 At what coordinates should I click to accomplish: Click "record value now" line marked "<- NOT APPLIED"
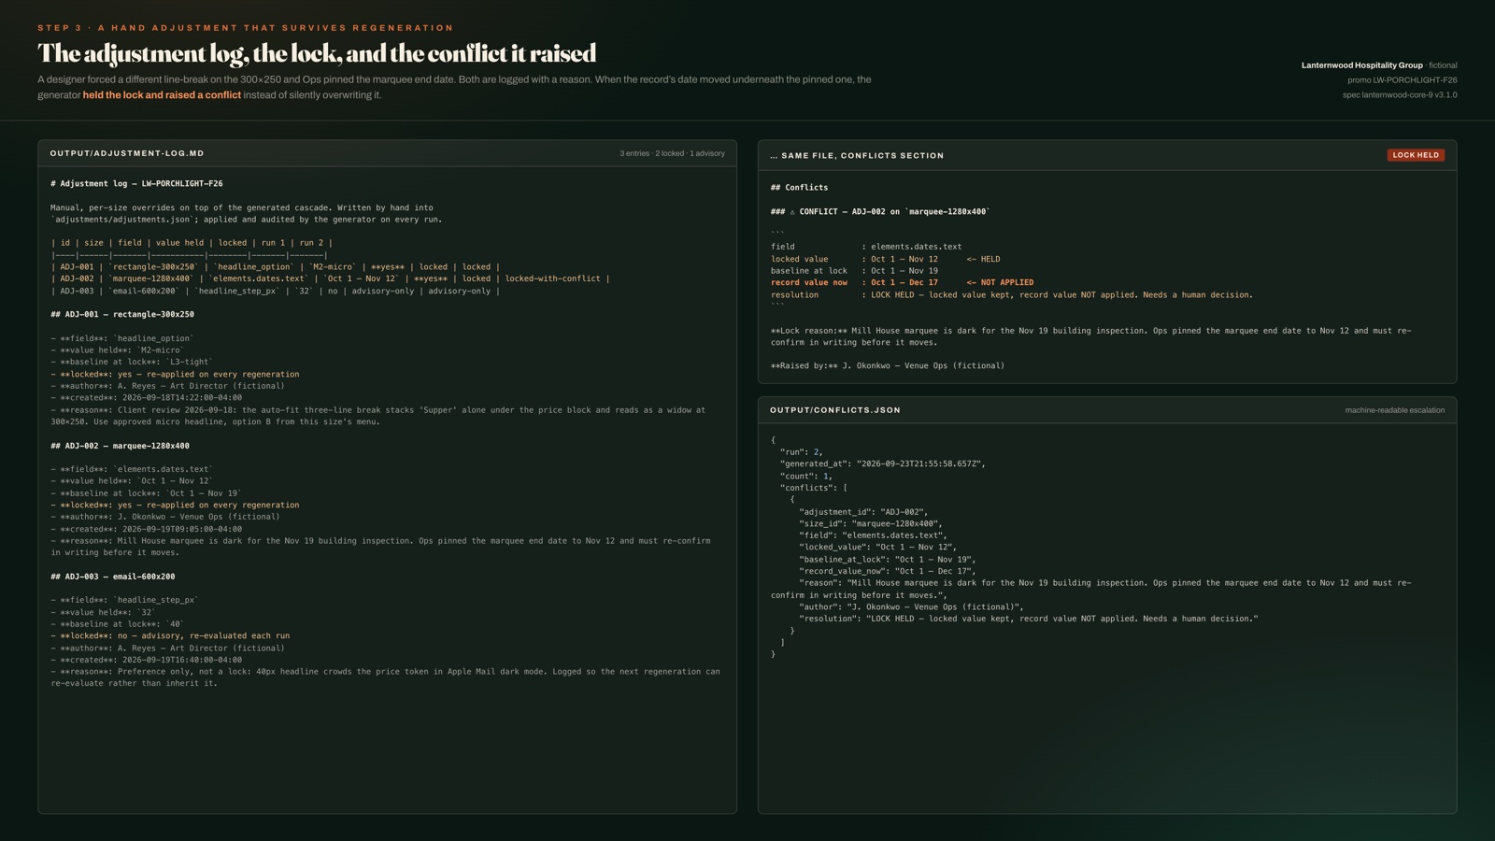[902, 282]
